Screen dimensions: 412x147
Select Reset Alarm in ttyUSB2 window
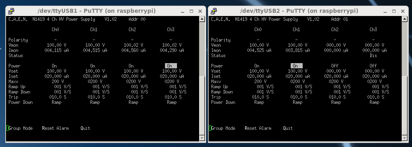(258, 128)
